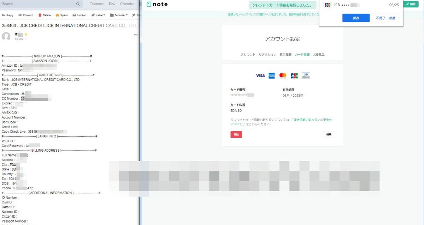Click the red Delete trash icon
This screenshot has height=225, width=424.
[x=40, y=15]
